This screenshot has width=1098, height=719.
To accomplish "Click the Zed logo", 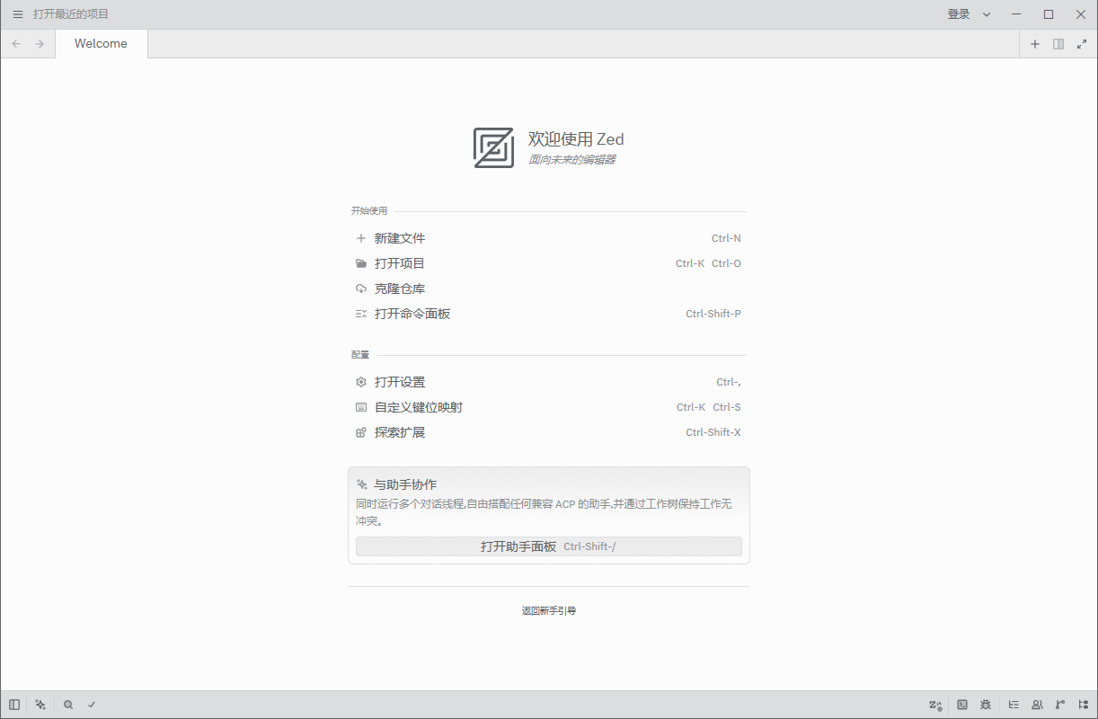I will pyautogui.click(x=493, y=147).
